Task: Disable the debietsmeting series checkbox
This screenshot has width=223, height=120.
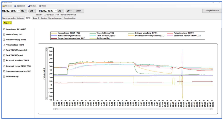Action: [x=4, y=76]
